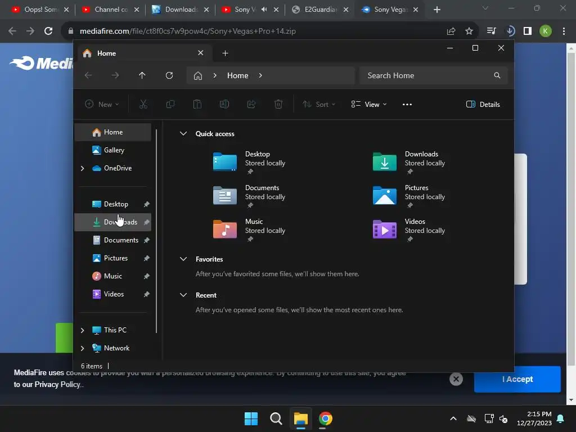The height and width of the screenshot is (432, 576).
Task: Click the Paste clipboard icon in toolbar
Action: [x=197, y=104]
